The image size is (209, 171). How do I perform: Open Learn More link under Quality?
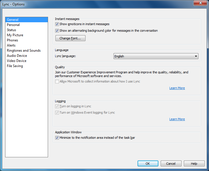point(177,88)
